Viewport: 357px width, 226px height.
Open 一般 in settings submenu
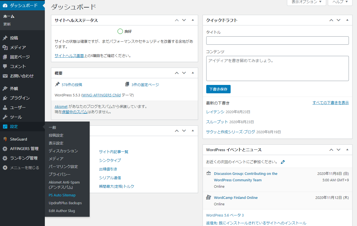[52, 127]
